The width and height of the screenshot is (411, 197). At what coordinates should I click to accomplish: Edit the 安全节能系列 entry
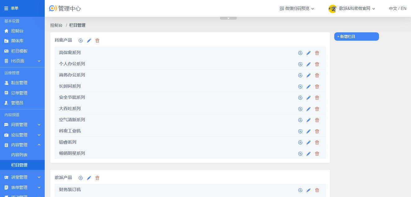(308, 98)
